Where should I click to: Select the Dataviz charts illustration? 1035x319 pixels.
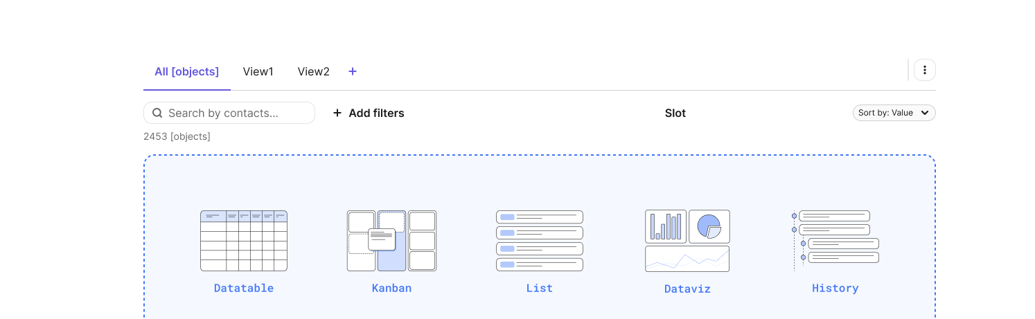click(x=687, y=241)
